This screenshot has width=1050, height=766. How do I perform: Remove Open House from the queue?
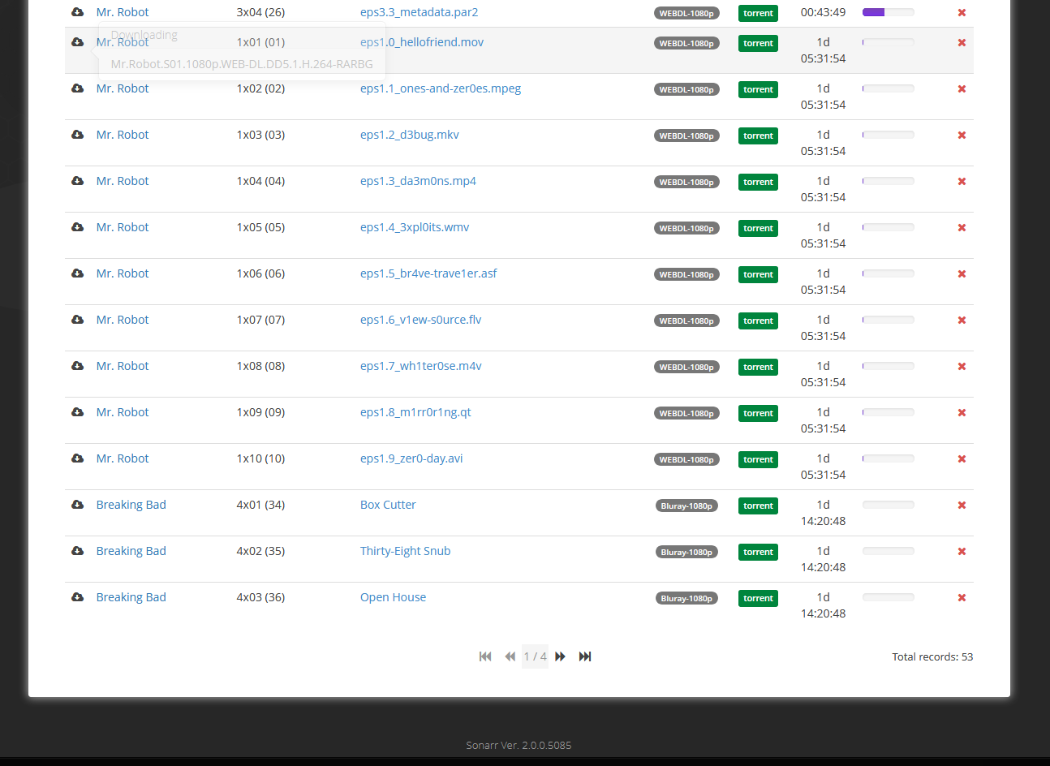click(x=962, y=596)
